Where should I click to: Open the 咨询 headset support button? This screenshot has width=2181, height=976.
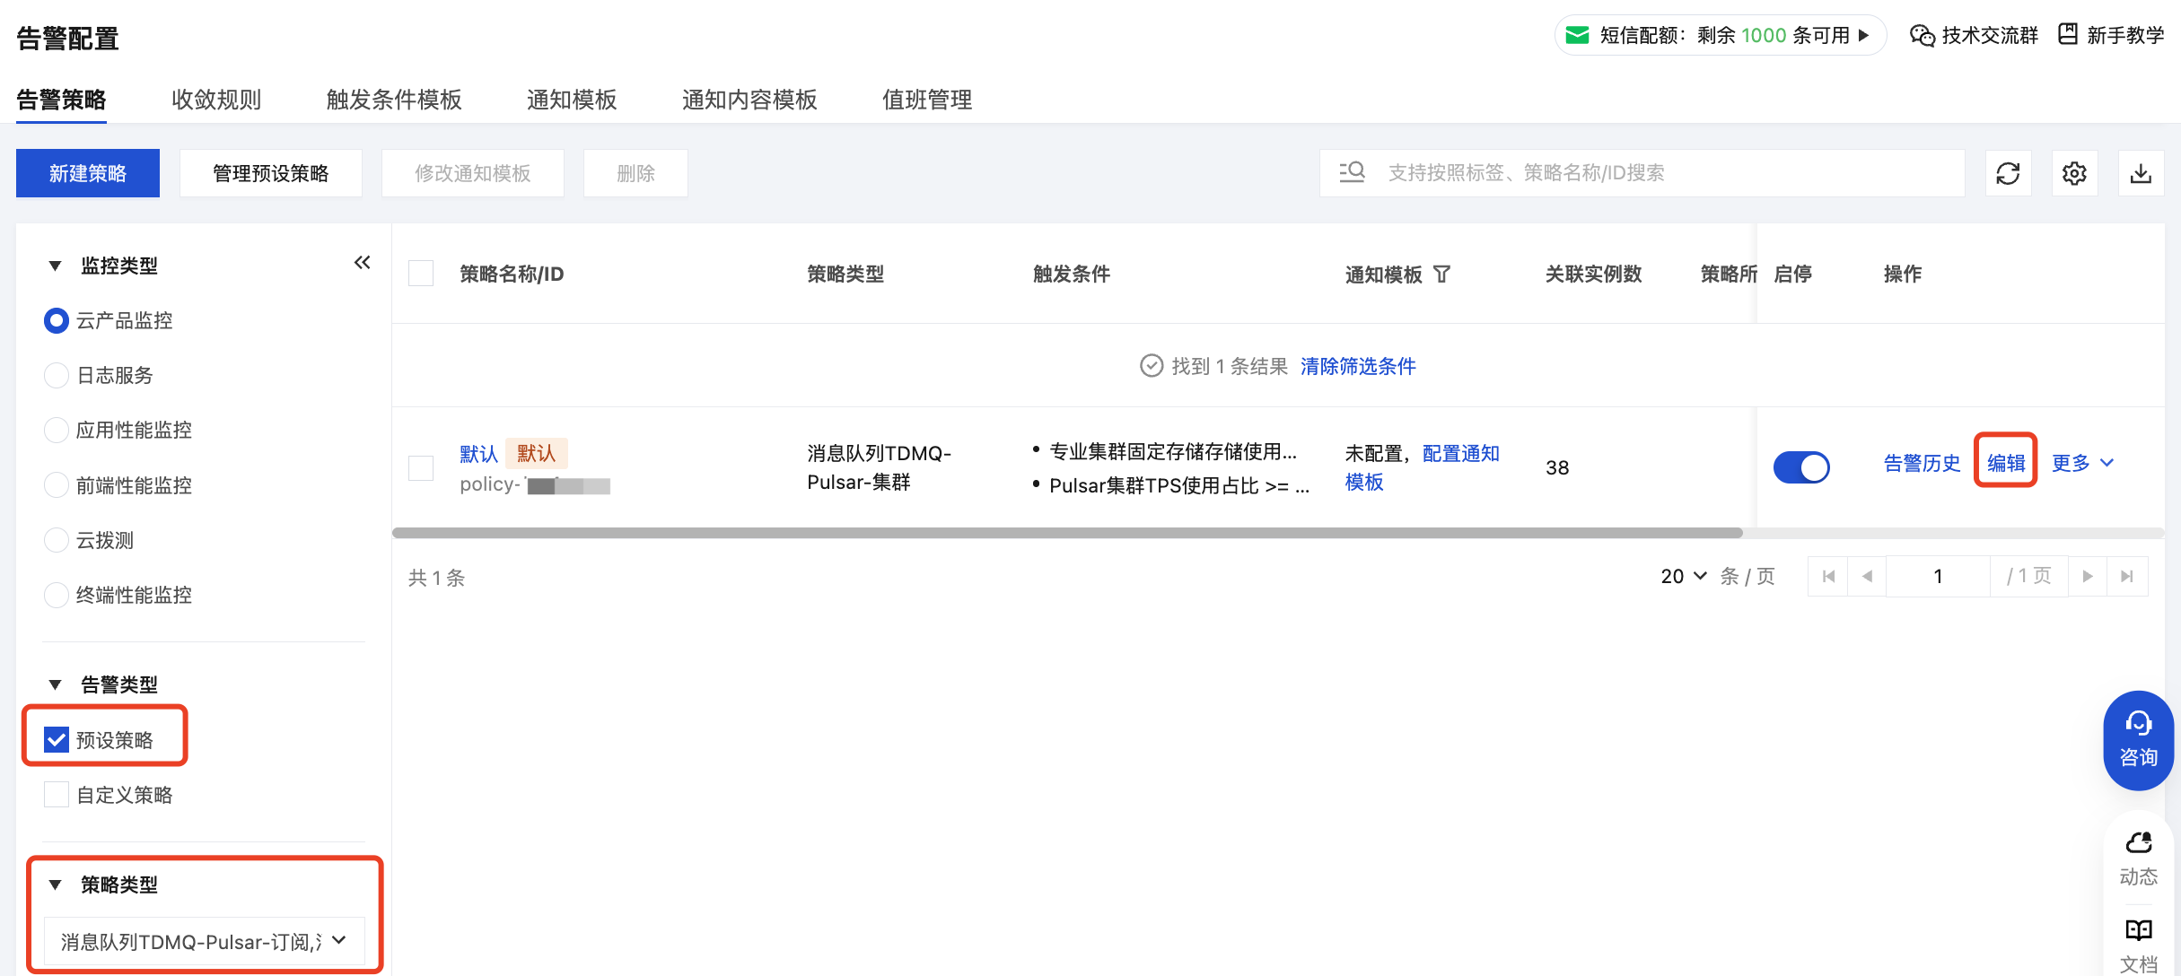[2138, 739]
